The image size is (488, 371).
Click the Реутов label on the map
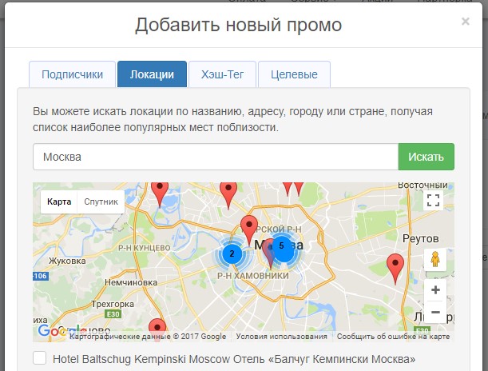420,238
